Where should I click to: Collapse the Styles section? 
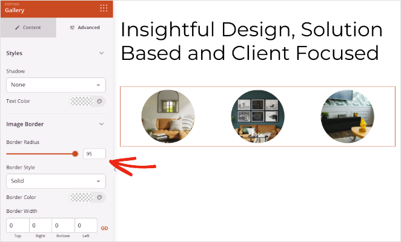coord(101,53)
